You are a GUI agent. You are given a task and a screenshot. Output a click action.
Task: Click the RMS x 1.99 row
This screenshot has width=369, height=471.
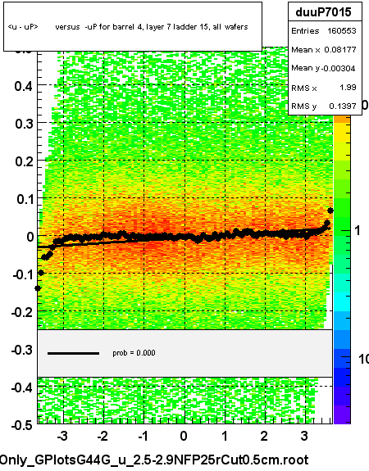click(x=325, y=88)
